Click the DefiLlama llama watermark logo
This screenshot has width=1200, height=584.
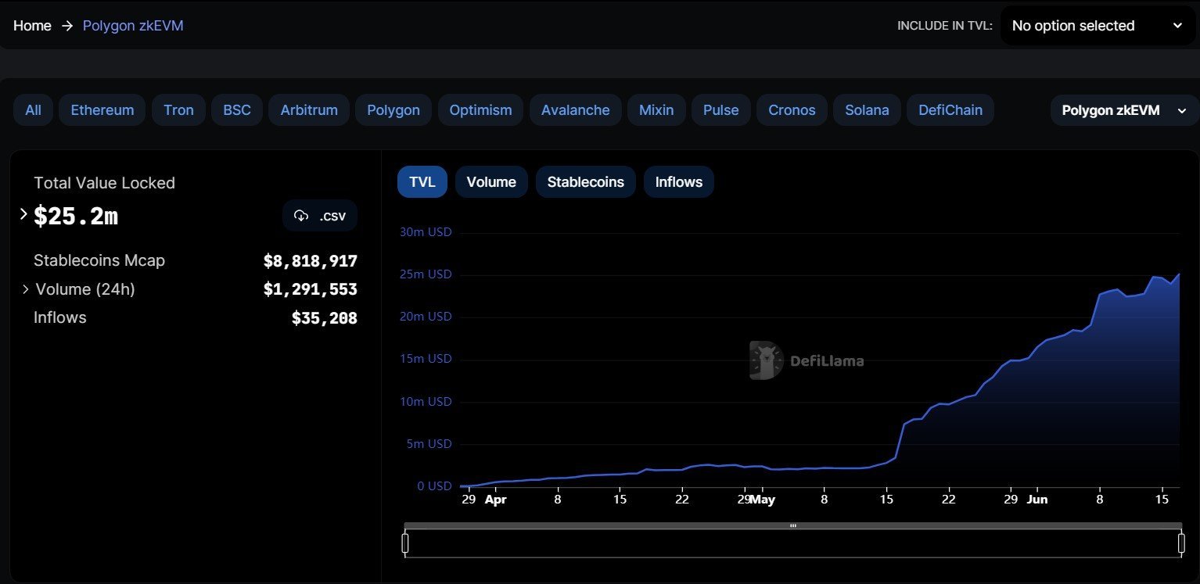(x=763, y=360)
